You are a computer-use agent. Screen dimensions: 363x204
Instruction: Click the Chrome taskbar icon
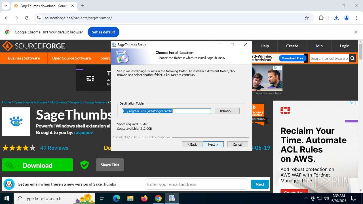point(158,198)
